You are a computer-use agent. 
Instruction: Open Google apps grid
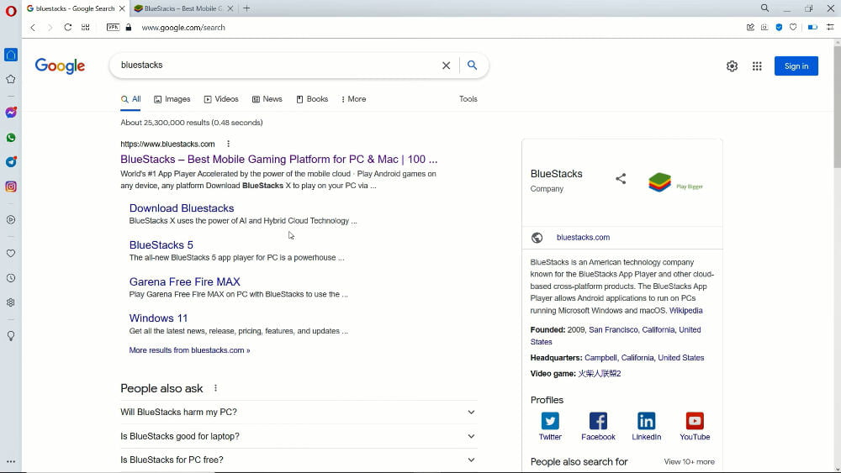point(757,66)
